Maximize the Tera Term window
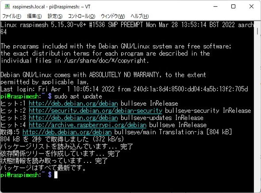261x193 pixels. pyautogui.click(x=234, y=7)
